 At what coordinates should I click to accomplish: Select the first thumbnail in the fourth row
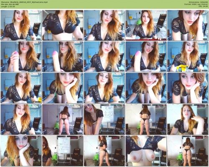(x=21, y=120)
